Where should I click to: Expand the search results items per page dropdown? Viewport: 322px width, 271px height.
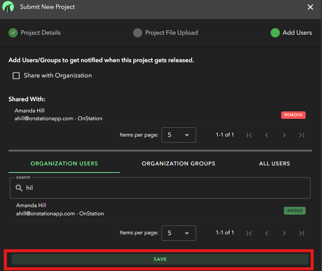point(178,233)
